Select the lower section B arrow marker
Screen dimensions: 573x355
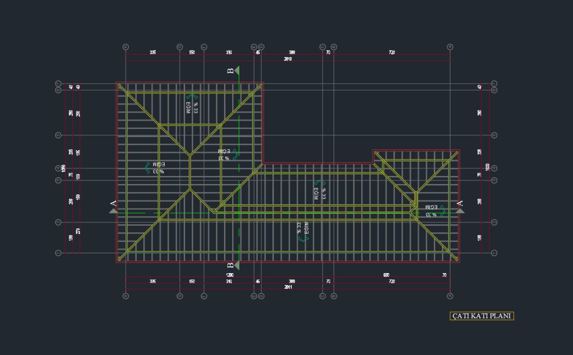pyautogui.click(x=236, y=266)
